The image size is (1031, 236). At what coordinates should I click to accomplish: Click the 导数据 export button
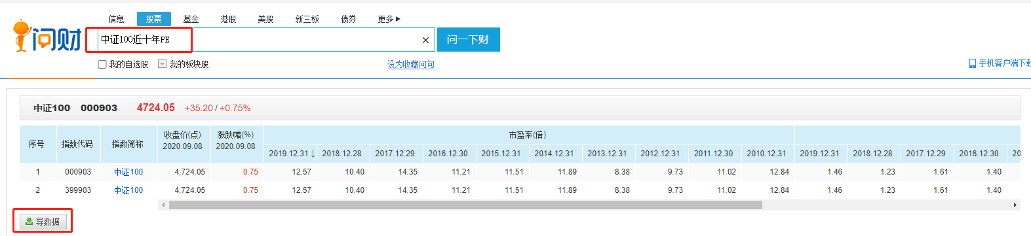43,222
